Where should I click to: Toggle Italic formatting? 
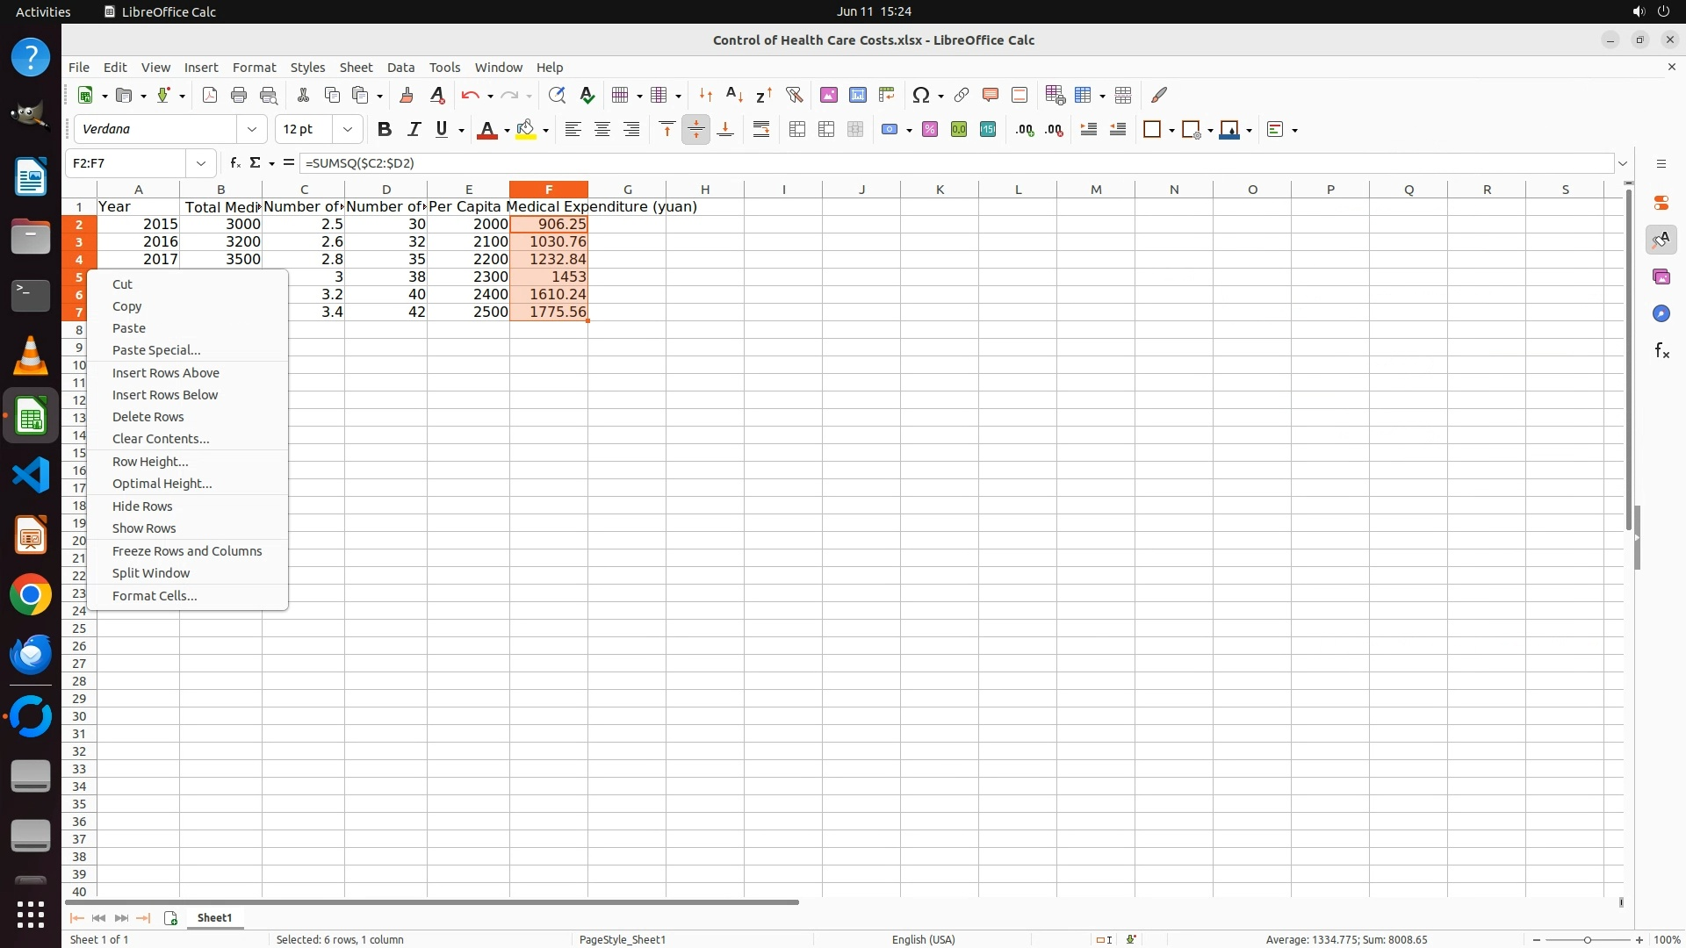click(414, 129)
